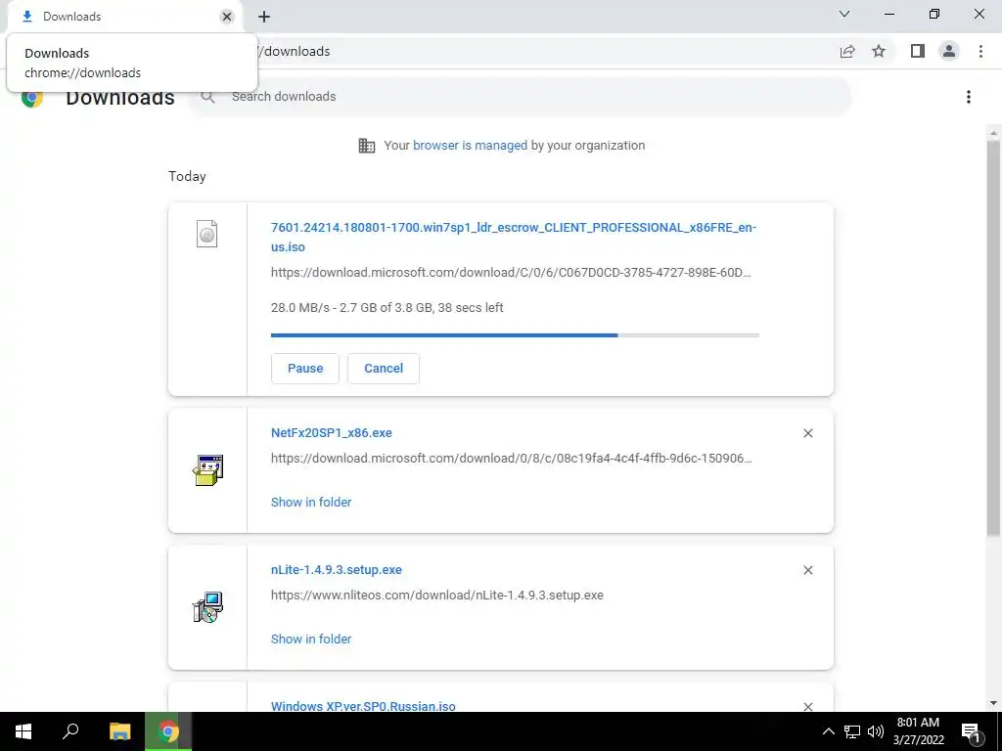Remove NetFx20SP1_x86.exe from the list
This screenshot has width=1002, height=751.
coord(807,433)
